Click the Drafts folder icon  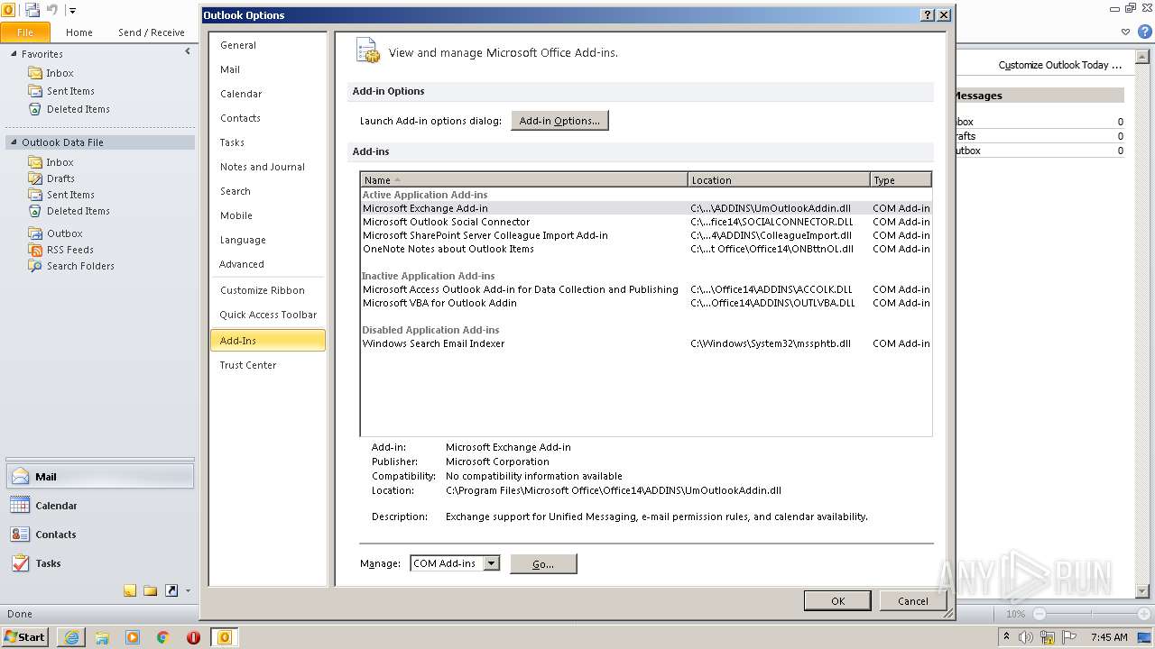click(x=35, y=178)
